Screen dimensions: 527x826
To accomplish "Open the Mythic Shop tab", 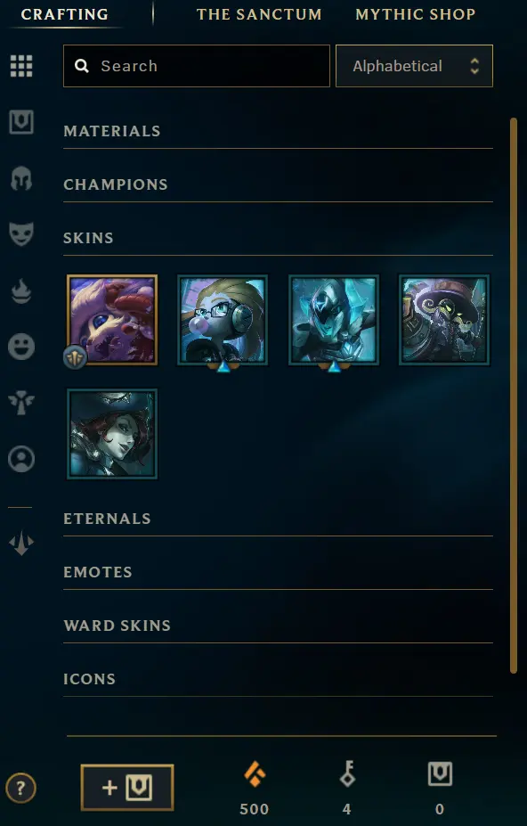I will [x=416, y=14].
